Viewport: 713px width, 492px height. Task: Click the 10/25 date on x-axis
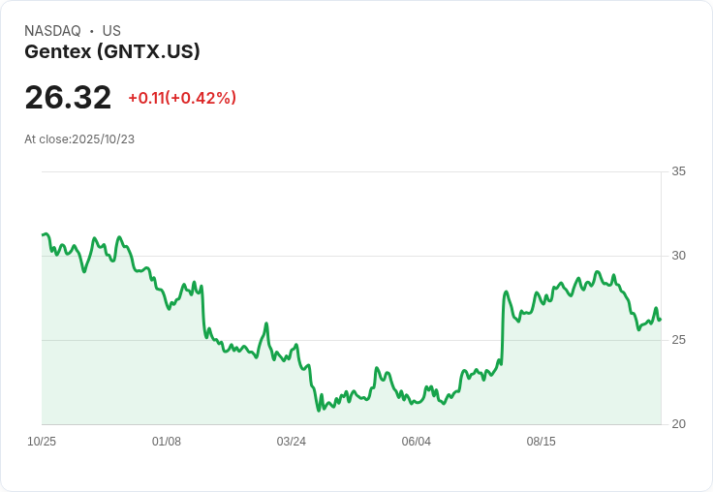[42, 442]
